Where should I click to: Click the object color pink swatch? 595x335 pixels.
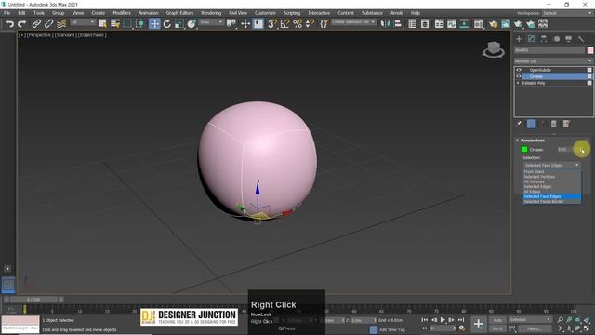tap(590, 50)
